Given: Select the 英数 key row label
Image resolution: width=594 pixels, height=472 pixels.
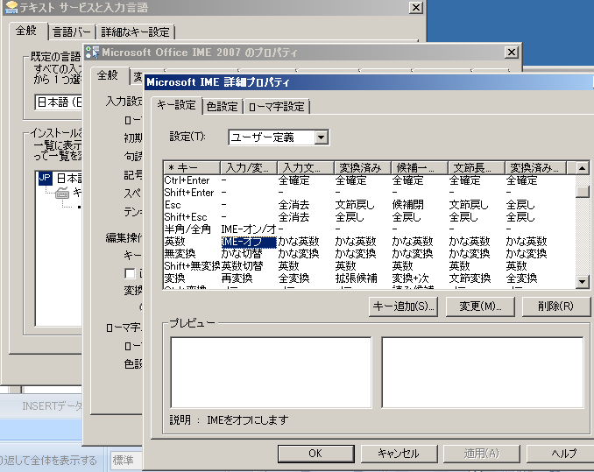Looking at the screenshot, I should [x=175, y=242].
